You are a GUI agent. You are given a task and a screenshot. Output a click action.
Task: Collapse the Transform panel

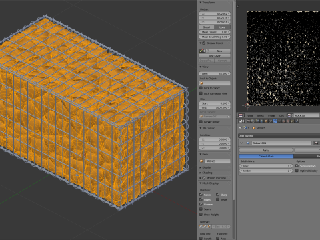pos(201,3)
